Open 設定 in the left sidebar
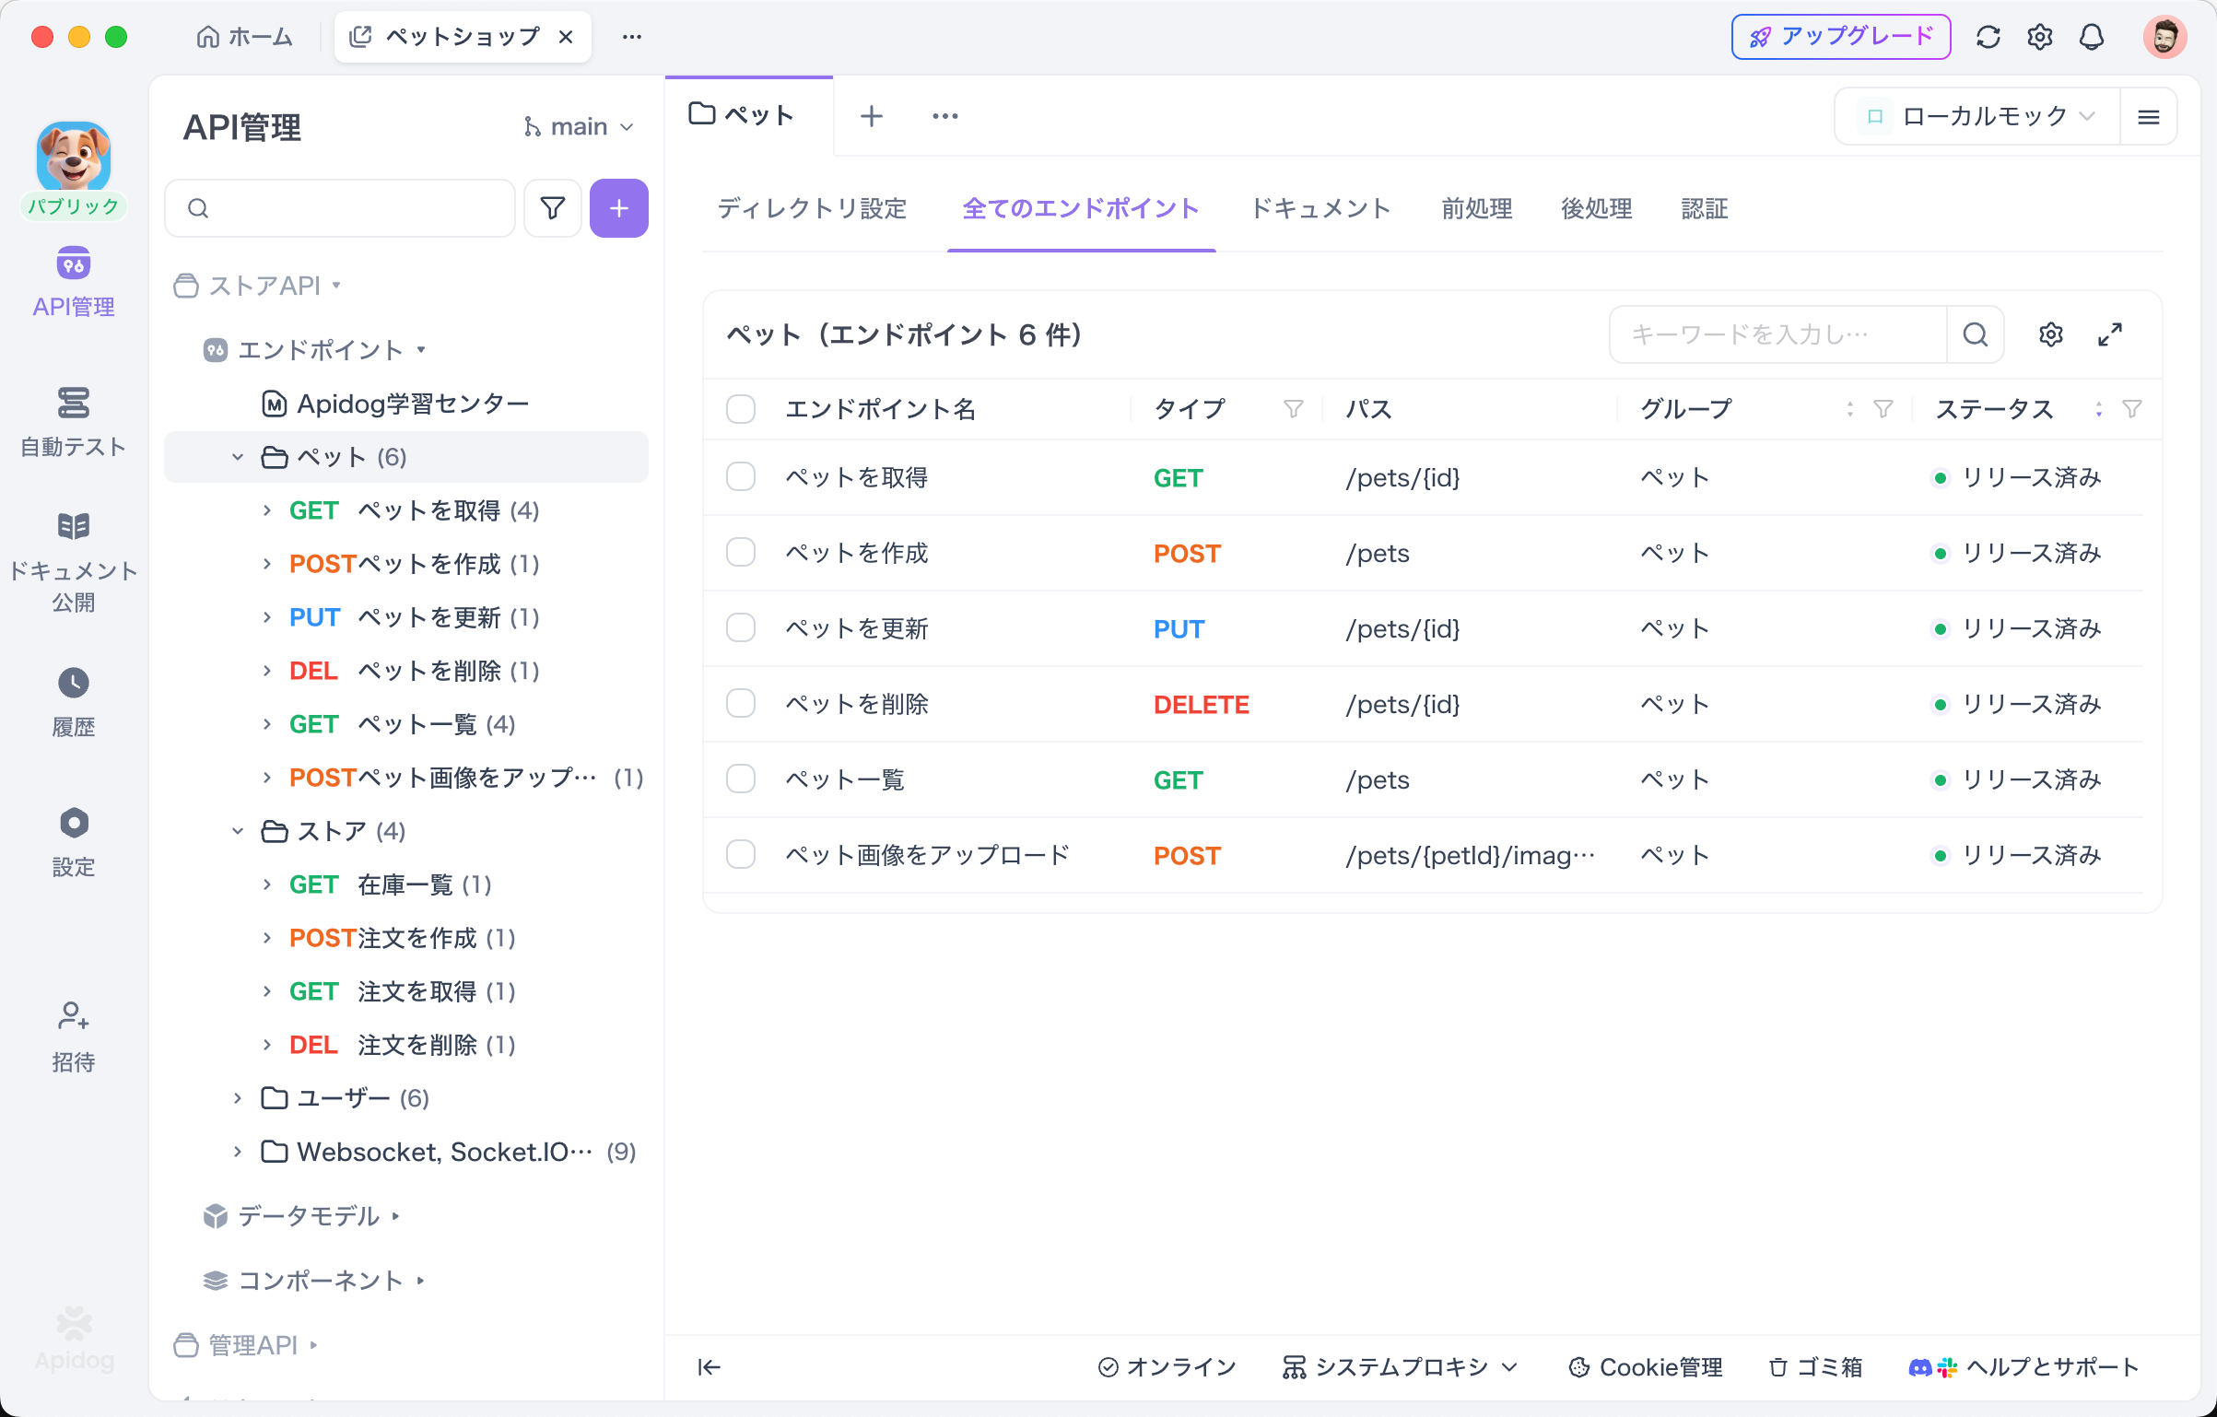2217x1417 pixels. (74, 843)
